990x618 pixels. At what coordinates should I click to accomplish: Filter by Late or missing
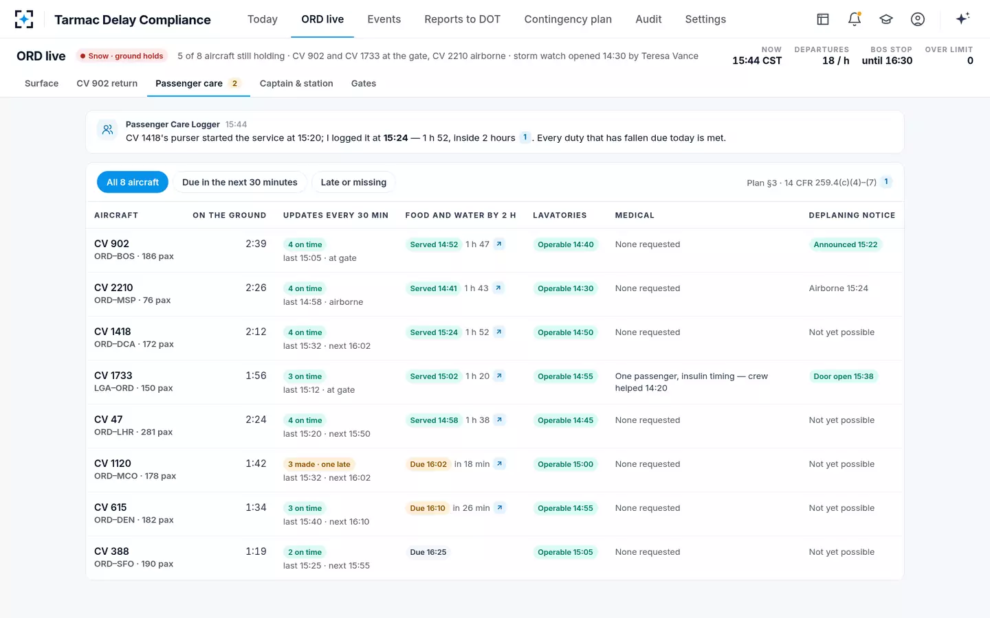point(353,182)
